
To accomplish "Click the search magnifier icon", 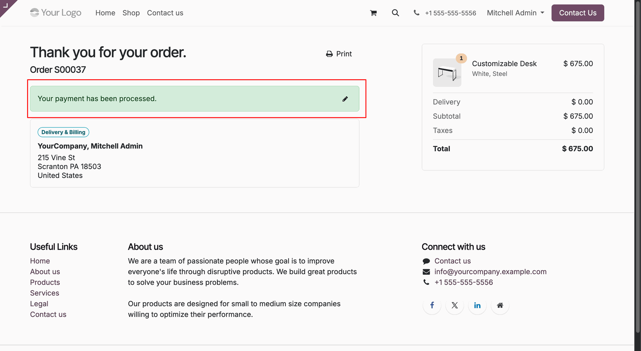I will (x=395, y=13).
